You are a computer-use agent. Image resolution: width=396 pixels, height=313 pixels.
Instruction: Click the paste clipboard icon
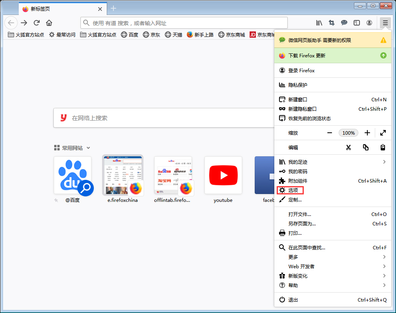pyautogui.click(x=383, y=147)
